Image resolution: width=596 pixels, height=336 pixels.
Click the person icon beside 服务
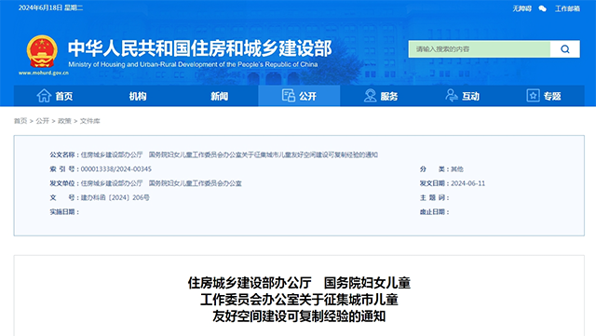coord(370,96)
